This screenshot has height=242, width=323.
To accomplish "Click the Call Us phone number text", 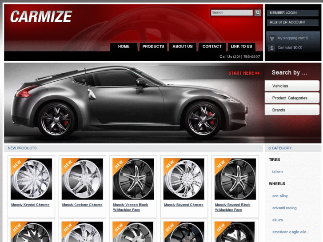I will pyautogui.click(x=239, y=57).
